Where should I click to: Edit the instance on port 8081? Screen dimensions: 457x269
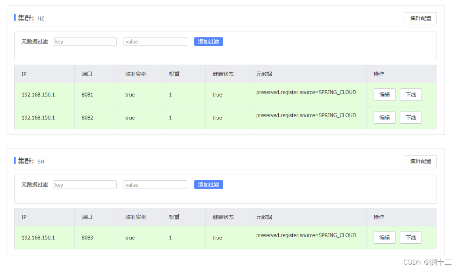tap(385, 94)
